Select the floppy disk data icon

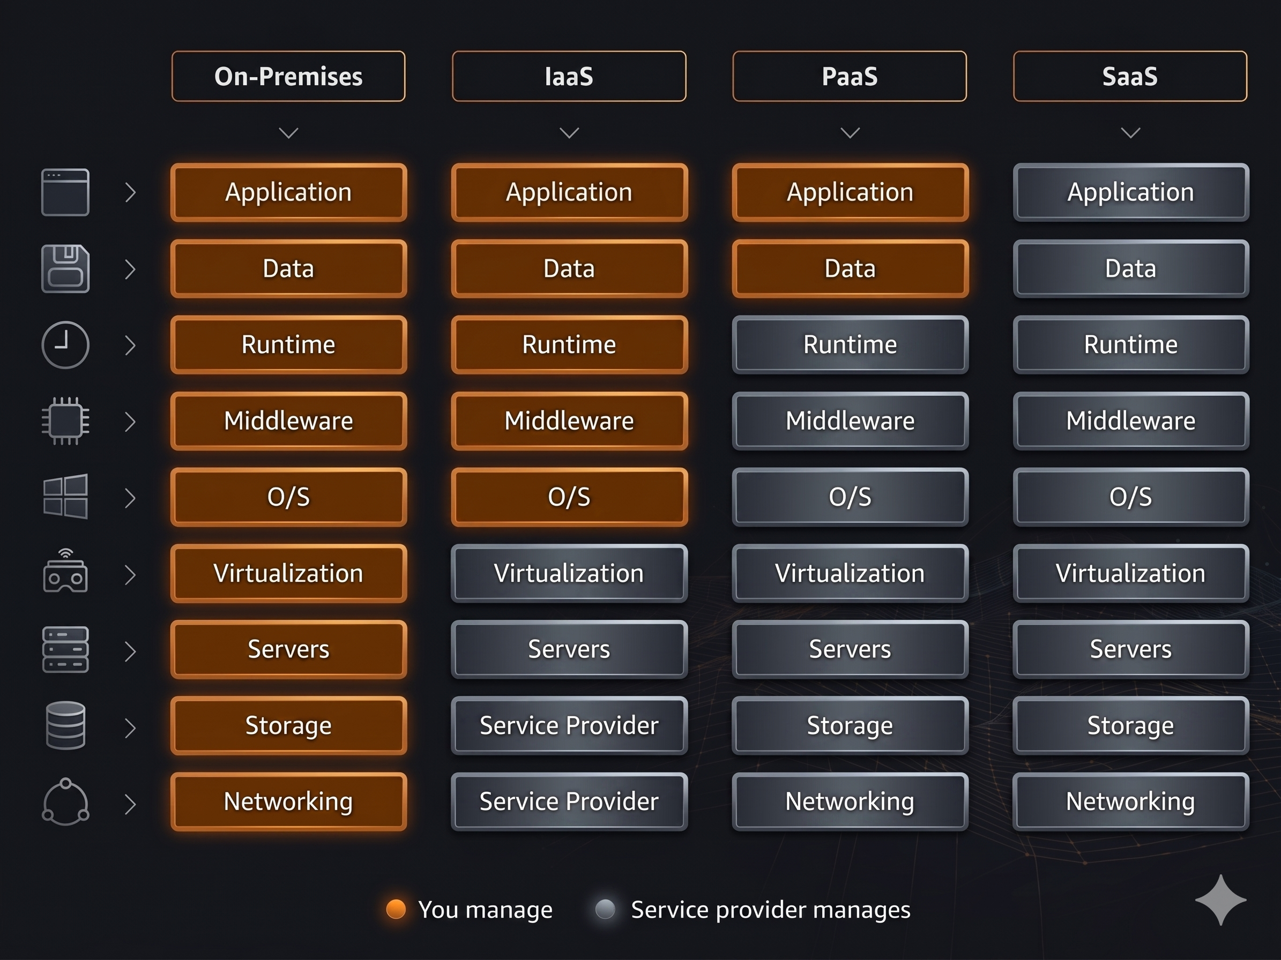coord(65,268)
